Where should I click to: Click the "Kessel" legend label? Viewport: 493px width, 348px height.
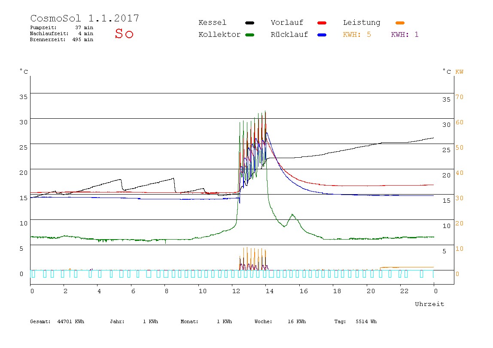212,23
